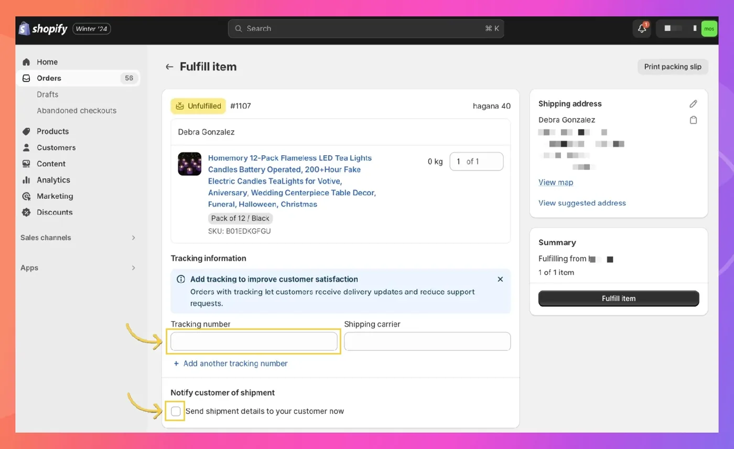Click the hagana 40 location text

click(491, 106)
